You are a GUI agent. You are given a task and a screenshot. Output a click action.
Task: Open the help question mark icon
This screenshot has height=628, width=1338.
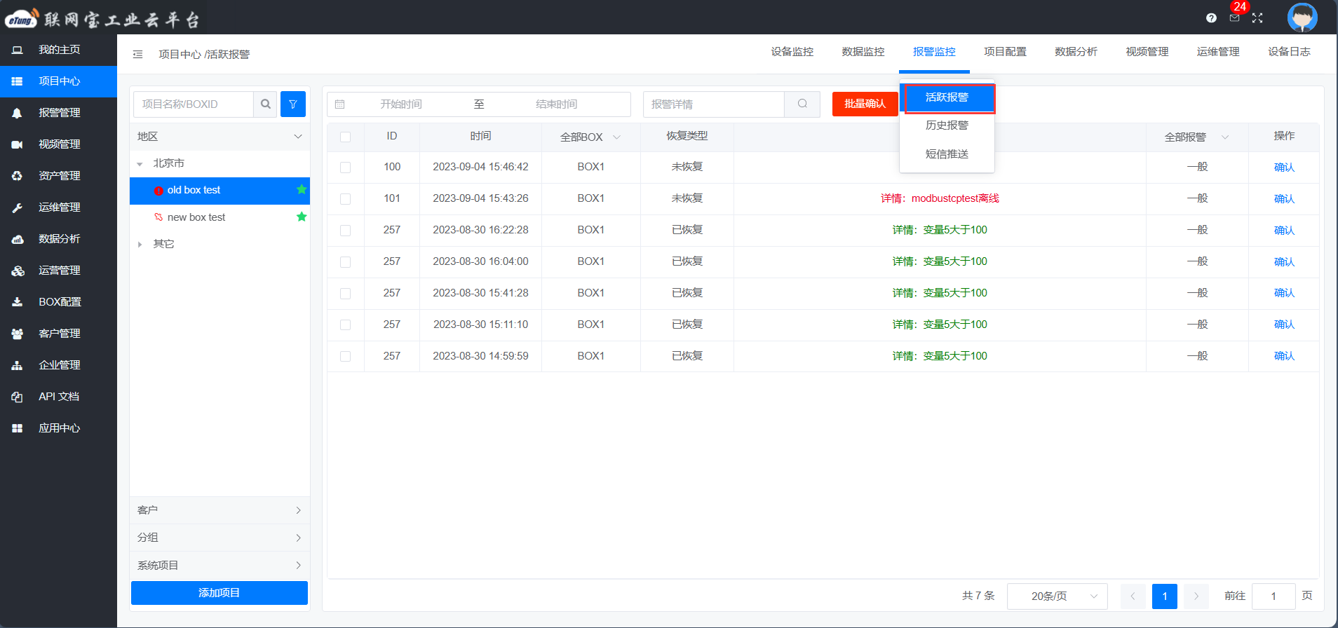click(1211, 18)
